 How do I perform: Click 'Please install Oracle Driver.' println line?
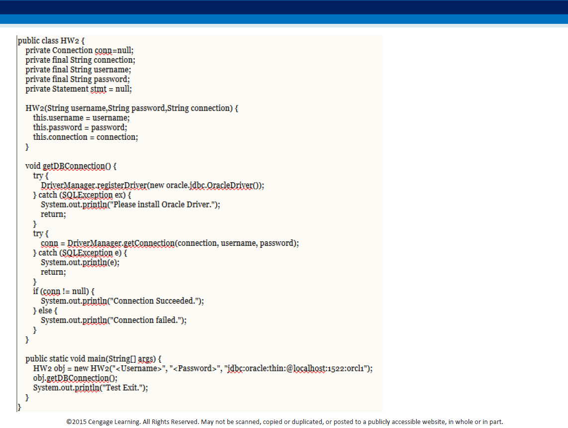tap(130, 205)
